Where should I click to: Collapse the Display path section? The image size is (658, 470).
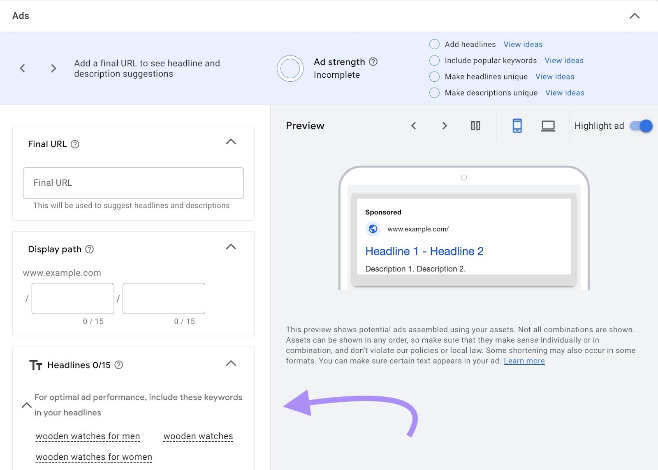pos(231,247)
